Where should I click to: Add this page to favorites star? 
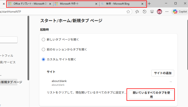click(128, 12)
